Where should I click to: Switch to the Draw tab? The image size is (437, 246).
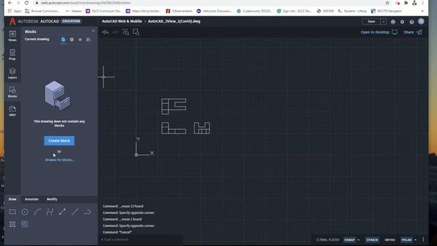12,199
